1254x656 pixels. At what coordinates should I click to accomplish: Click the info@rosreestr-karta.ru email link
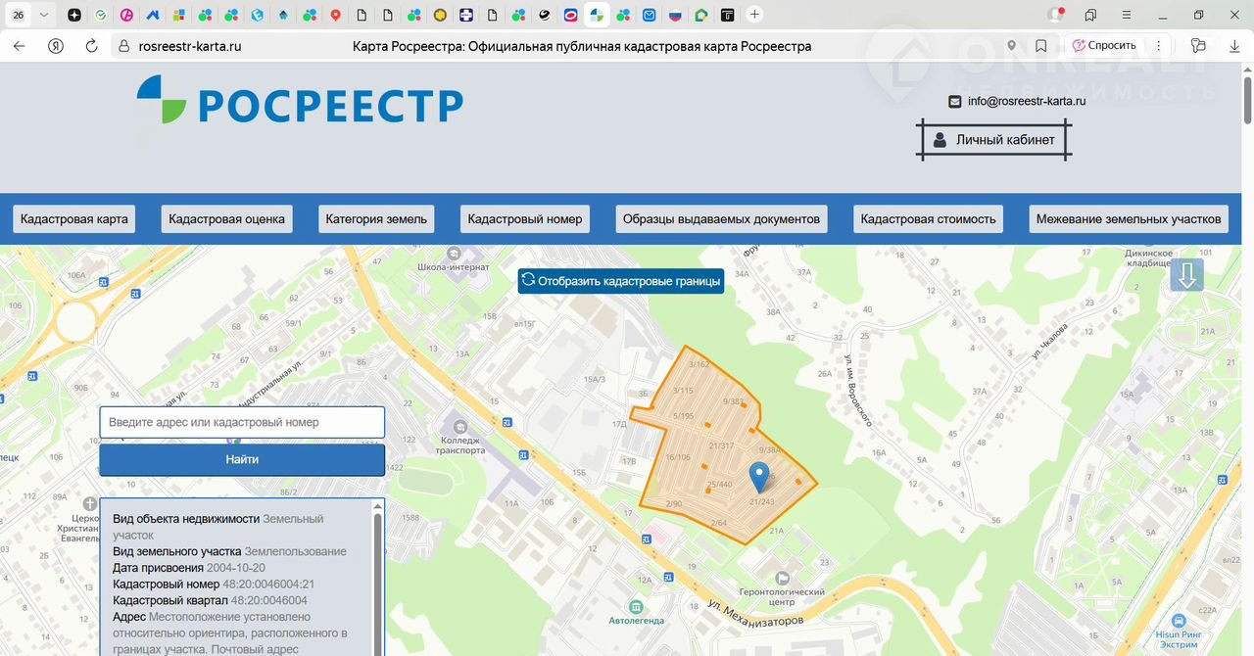pos(1026,101)
